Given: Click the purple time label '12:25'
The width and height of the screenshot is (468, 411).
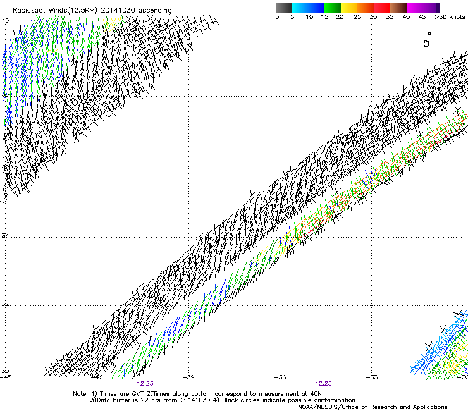Looking at the screenshot, I should tap(324, 384).
